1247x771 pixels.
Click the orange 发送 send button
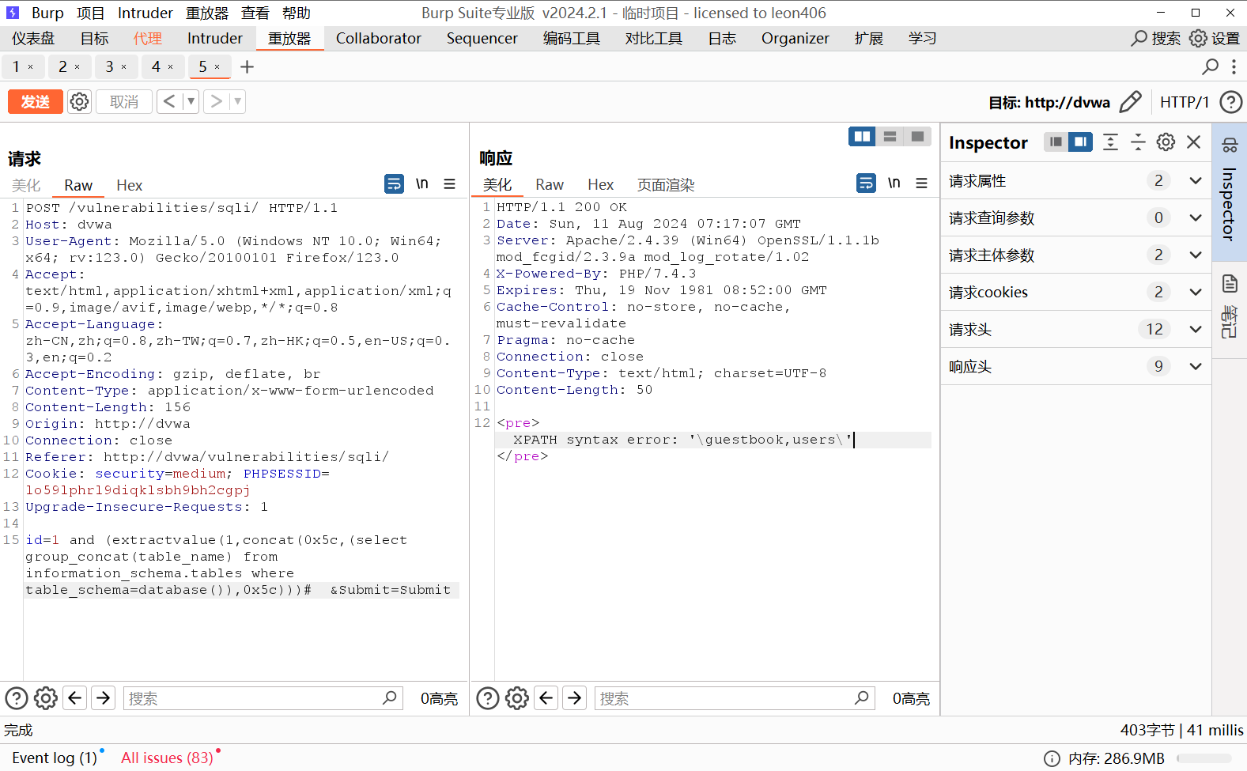[35, 101]
